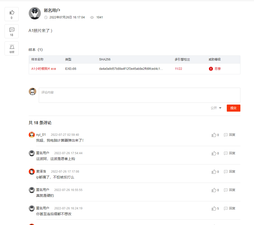The image size is (254, 225).
Task: Click the anonymous poster's avatar
Action: 35,13
